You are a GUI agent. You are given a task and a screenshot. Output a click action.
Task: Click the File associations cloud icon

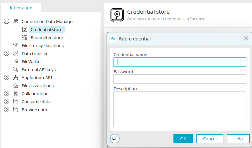(x=16, y=86)
